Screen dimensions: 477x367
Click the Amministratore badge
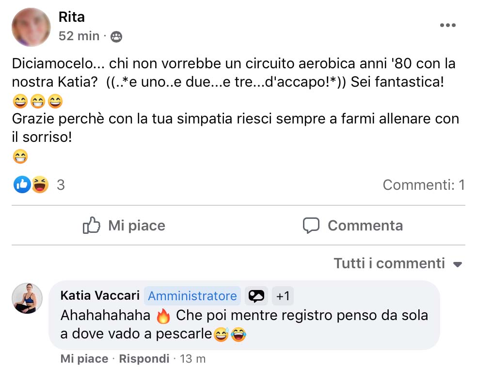click(192, 295)
